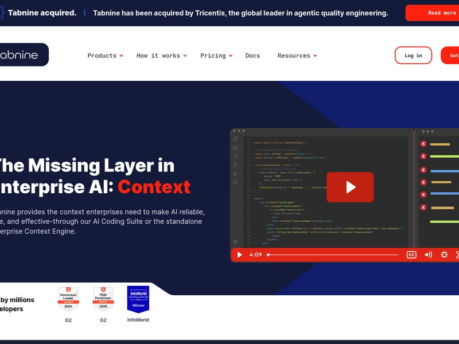Click the small play icon in the video bar
Viewport: 459px width, 344px height.
point(239,255)
